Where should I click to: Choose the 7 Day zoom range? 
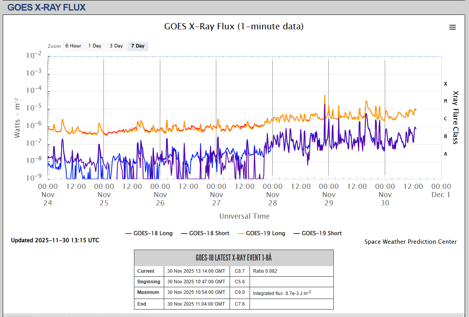[138, 46]
